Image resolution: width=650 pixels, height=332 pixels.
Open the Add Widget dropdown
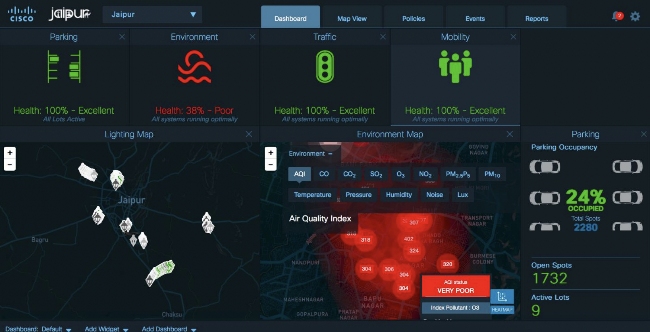pyautogui.click(x=106, y=329)
